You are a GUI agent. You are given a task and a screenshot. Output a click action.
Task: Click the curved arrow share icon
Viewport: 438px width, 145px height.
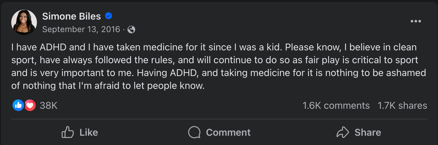point(343,132)
